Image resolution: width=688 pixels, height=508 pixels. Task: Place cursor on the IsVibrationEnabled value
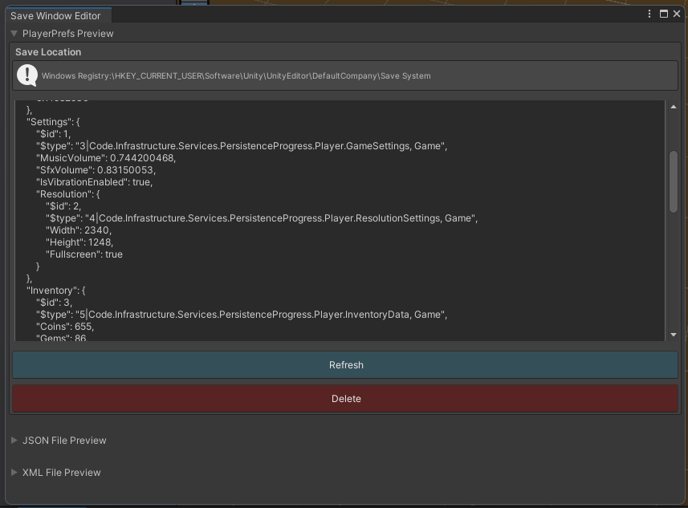pyautogui.click(x=141, y=182)
